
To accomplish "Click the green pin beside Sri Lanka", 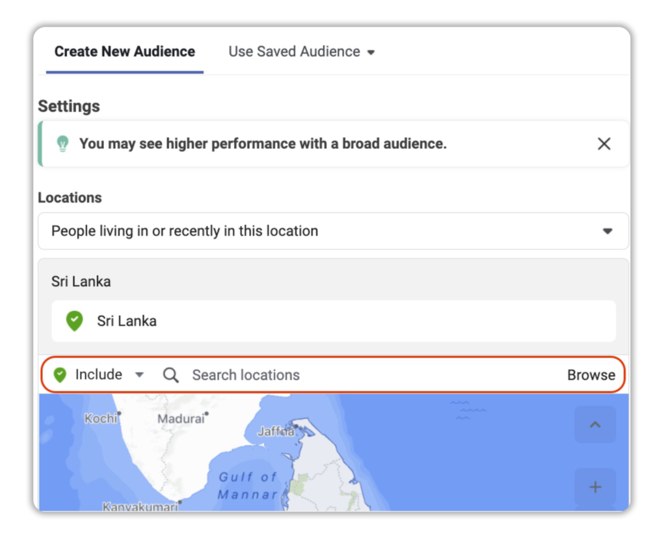I will pos(74,321).
